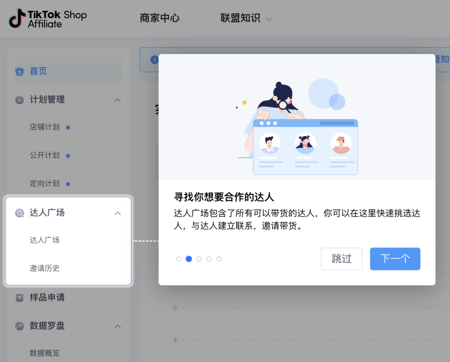Collapse the 计划管理 section
This screenshot has width=450, height=362.
(117, 100)
